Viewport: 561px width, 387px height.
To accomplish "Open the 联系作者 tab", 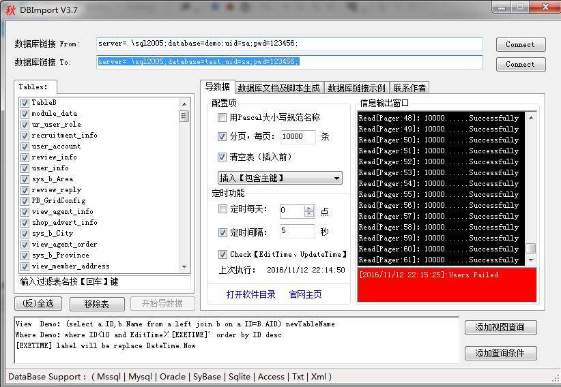I will tap(409, 88).
